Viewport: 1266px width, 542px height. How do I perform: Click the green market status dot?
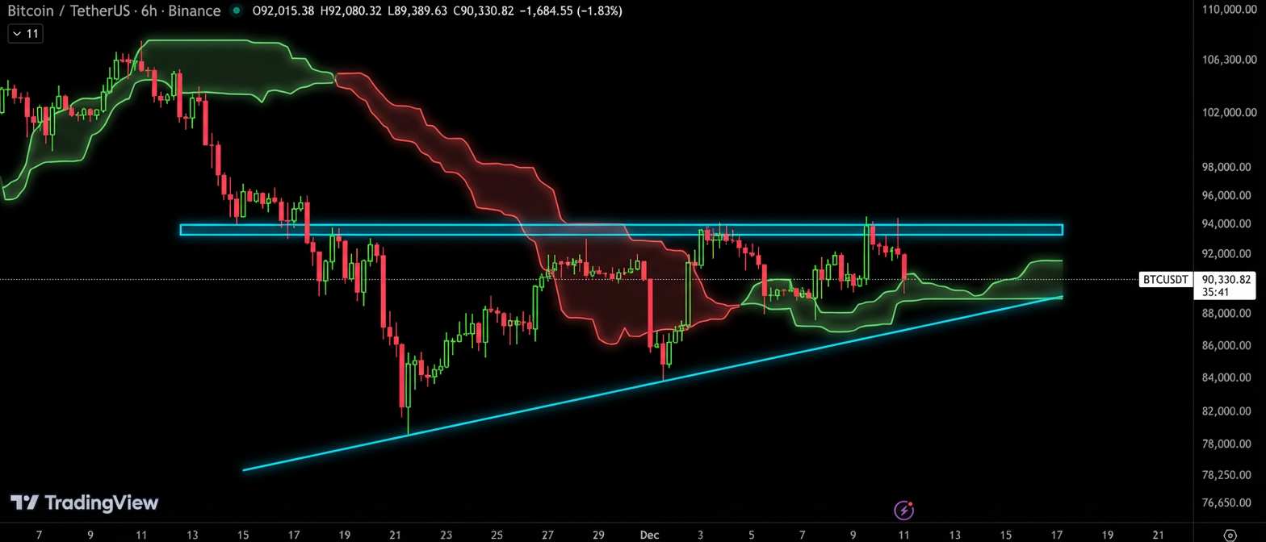tap(236, 11)
